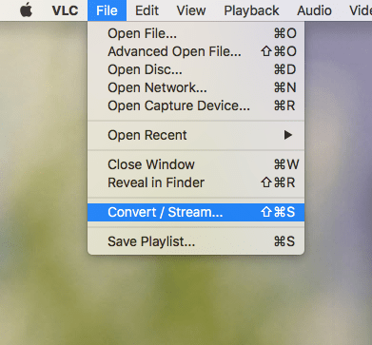The height and width of the screenshot is (345, 372).
Task: Expand the Open Recent submenu arrow
Action: pos(288,135)
